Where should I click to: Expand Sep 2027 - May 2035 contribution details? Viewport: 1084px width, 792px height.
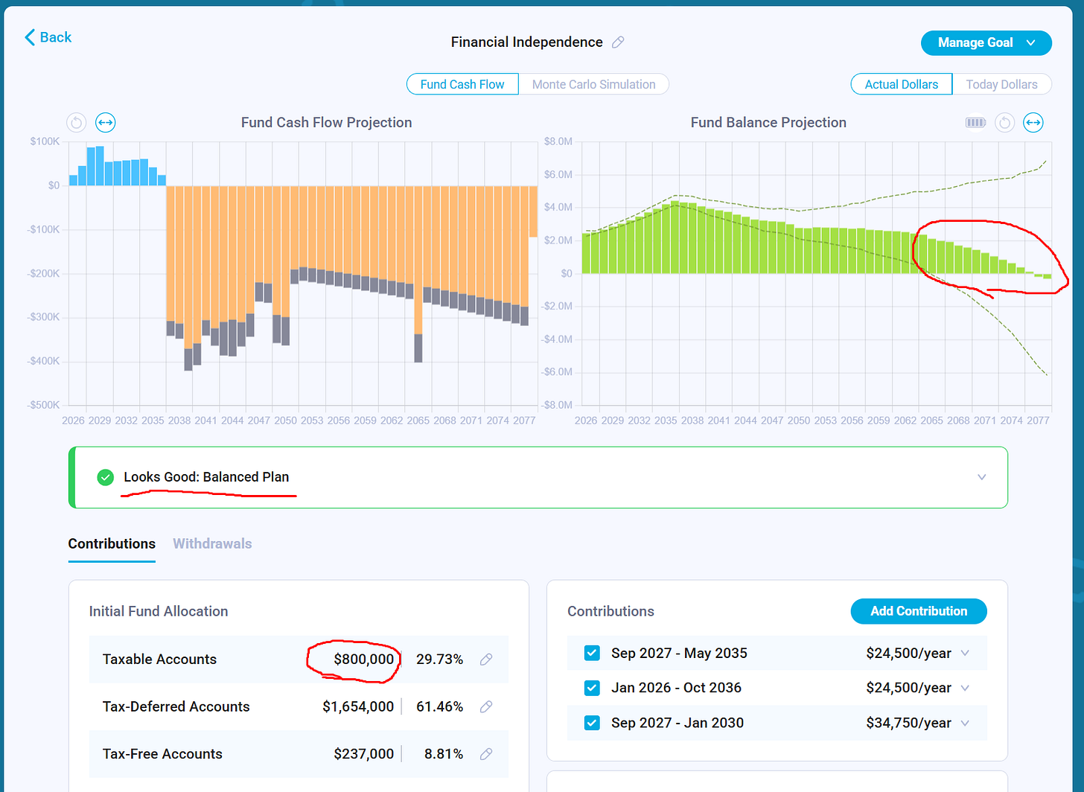coord(966,653)
